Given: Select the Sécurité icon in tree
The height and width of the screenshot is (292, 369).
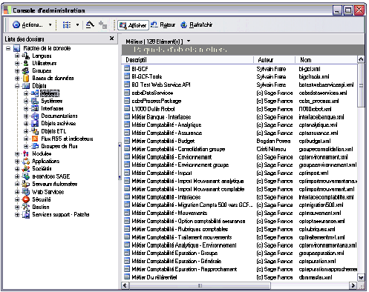Looking at the screenshot, I should (26, 199).
